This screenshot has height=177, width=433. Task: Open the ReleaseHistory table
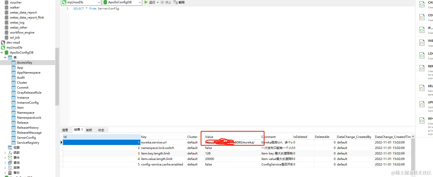(28, 128)
